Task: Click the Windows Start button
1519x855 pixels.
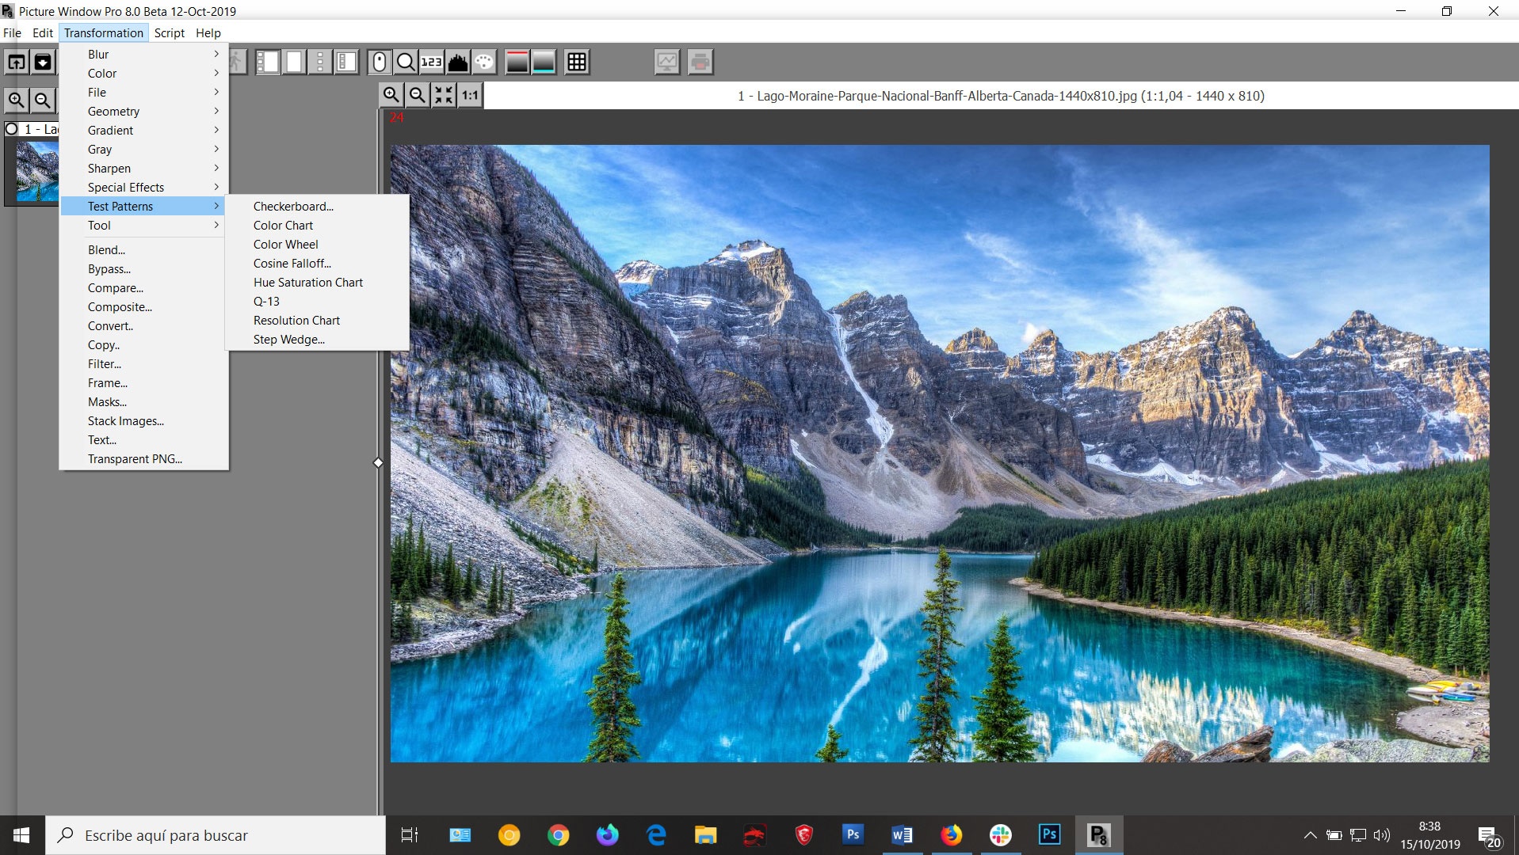Action: (x=22, y=835)
